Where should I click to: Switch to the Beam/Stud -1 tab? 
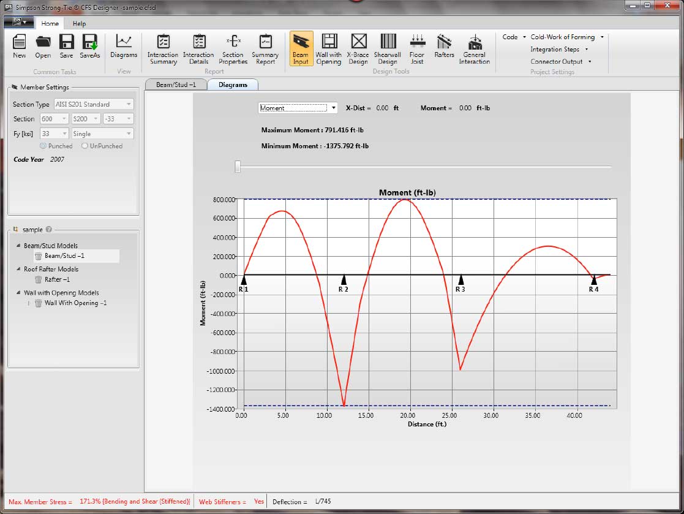tap(176, 85)
